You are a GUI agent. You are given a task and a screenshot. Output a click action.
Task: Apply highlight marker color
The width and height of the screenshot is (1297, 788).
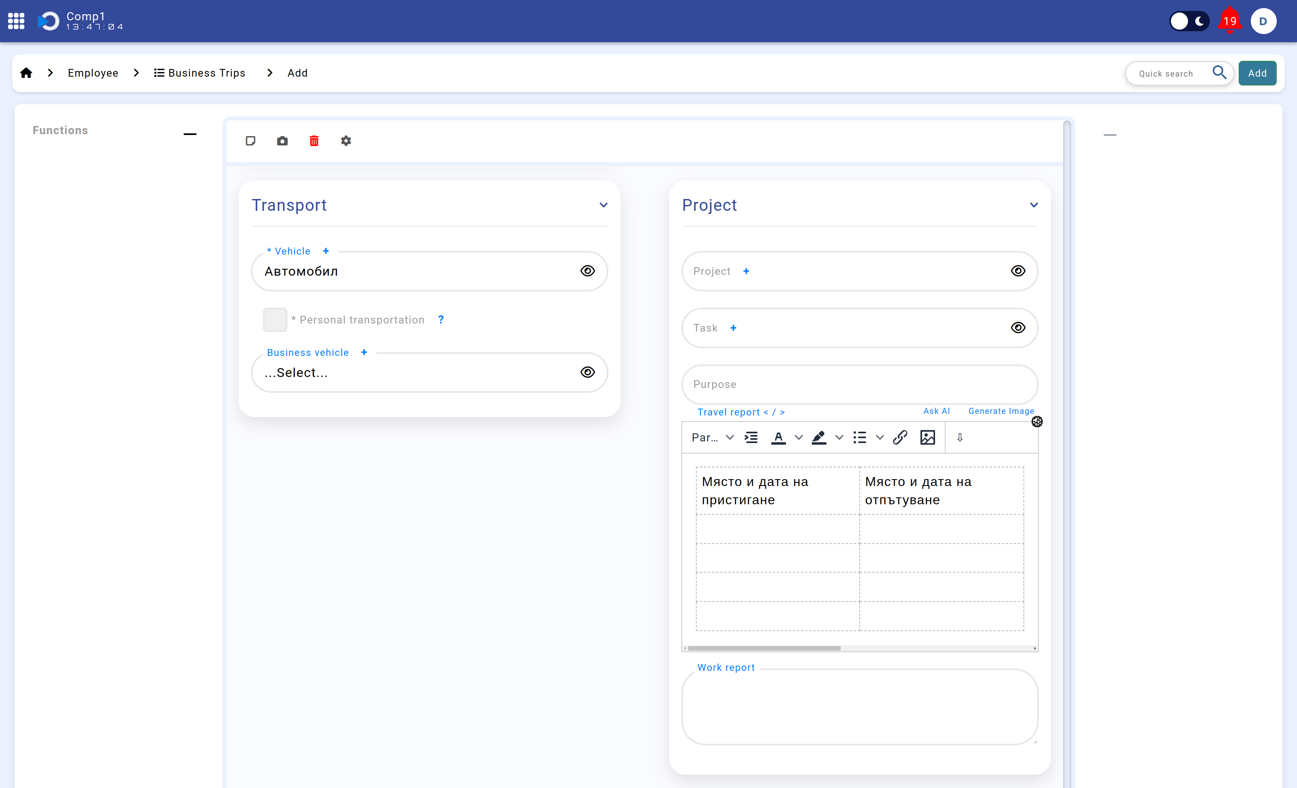tap(818, 437)
